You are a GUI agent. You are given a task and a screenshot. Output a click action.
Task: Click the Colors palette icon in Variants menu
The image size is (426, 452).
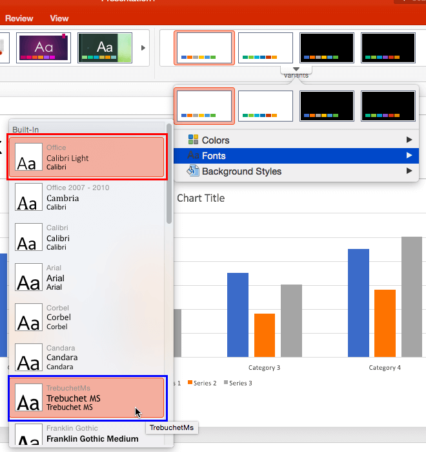(193, 140)
